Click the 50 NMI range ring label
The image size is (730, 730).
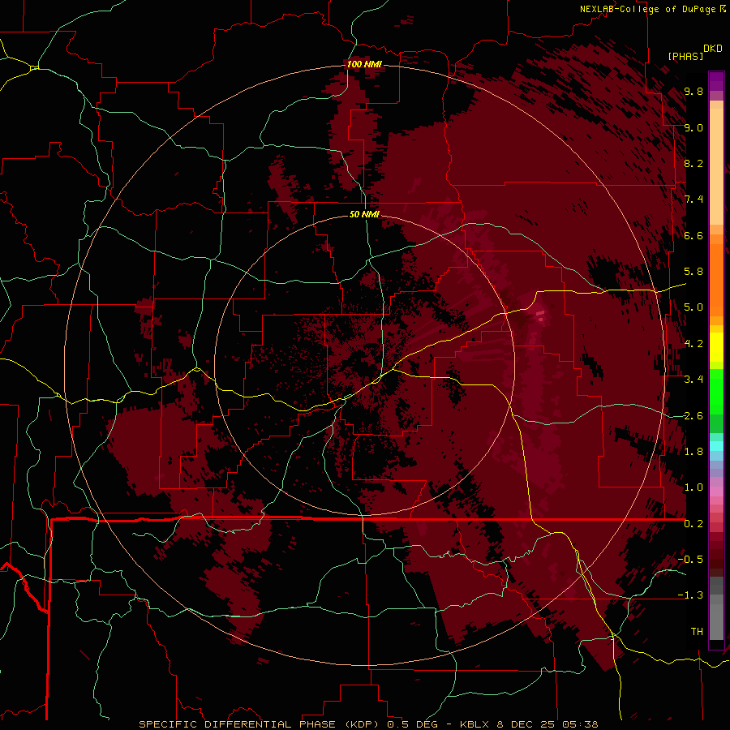pos(364,214)
